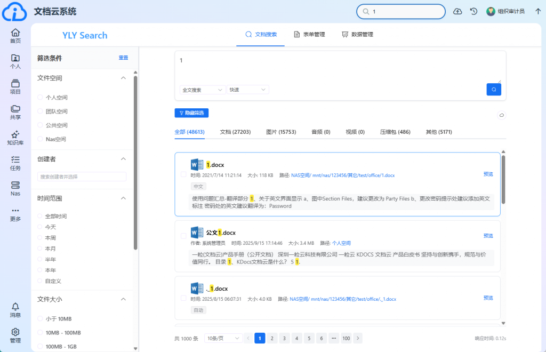Screen dimensions: 546x352
Task: Click the 搜索创建者并选择 input field
Action: tap(82, 177)
